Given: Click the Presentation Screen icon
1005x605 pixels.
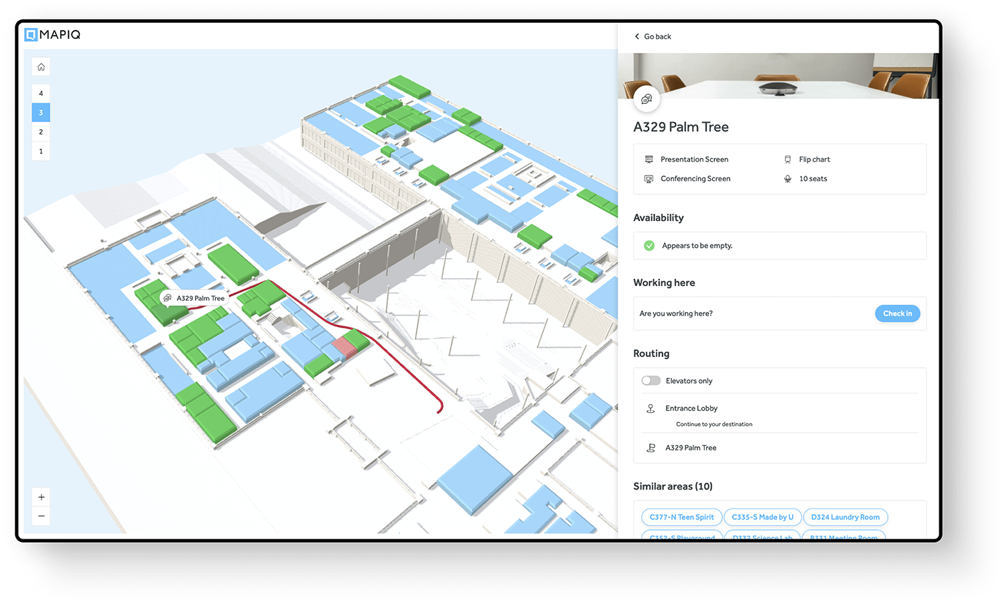Looking at the screenshot, I should pyautogui.click(x=649, y=159).
